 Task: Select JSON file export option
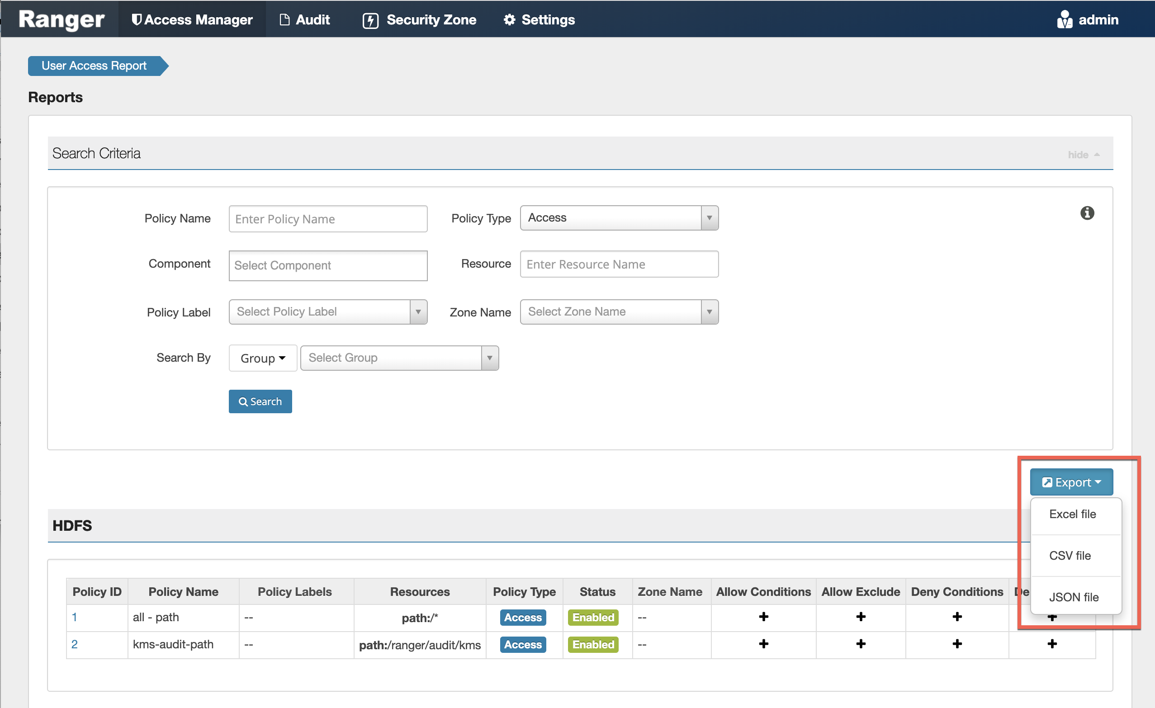tap(1074, 597)
